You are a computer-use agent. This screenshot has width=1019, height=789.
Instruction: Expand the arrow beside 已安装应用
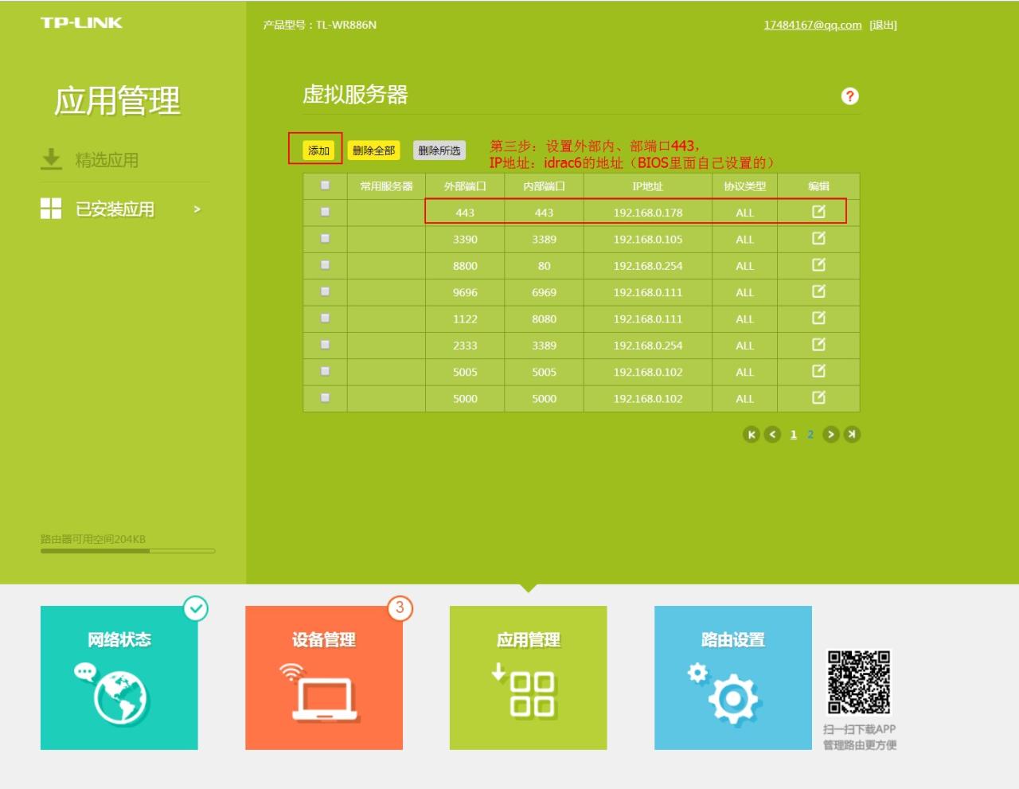(197, 209)
